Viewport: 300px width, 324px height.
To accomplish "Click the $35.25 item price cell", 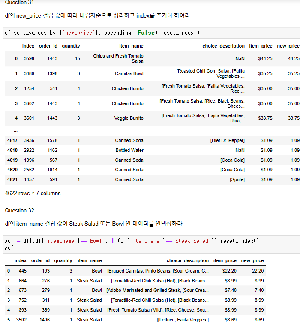I will pyautogui.click(x=265, y=73).
